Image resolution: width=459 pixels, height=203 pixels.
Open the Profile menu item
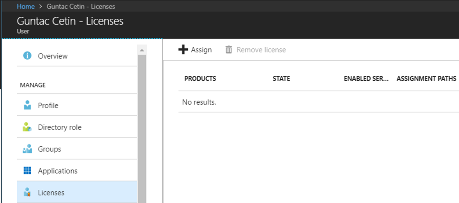tap(77, 105)
